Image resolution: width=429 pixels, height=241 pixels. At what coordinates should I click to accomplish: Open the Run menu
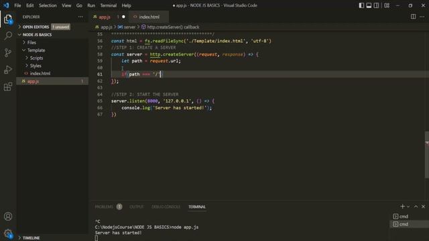[x=91, y=5]
